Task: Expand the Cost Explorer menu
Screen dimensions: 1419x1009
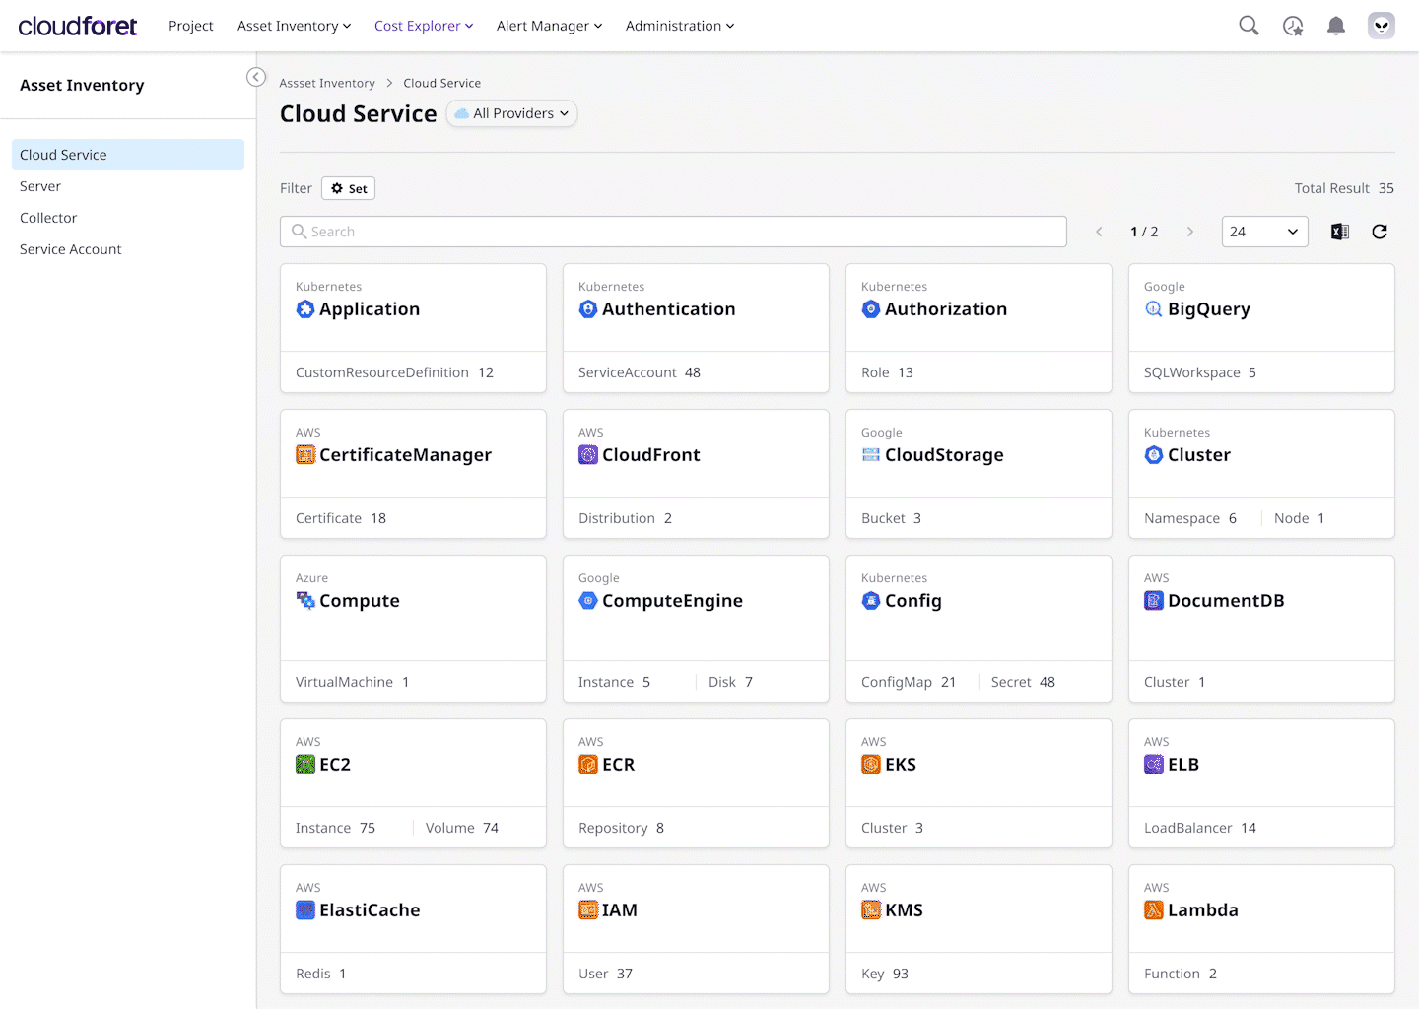Action: [424, 26]
